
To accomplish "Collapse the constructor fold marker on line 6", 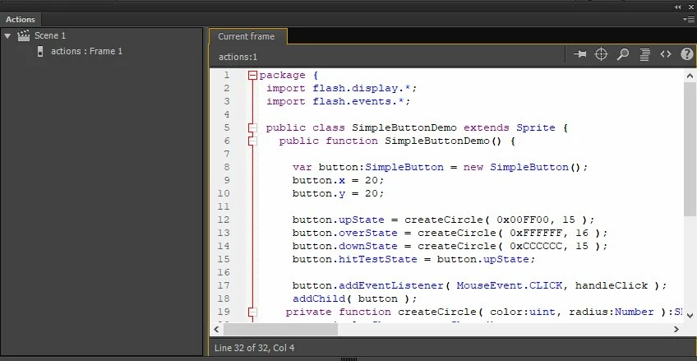I will [252, 141].
